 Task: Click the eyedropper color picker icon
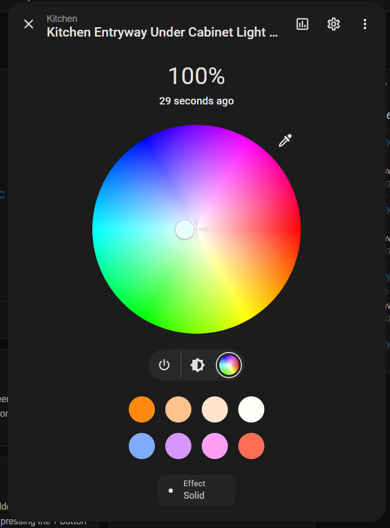click(x=285, y=141)
